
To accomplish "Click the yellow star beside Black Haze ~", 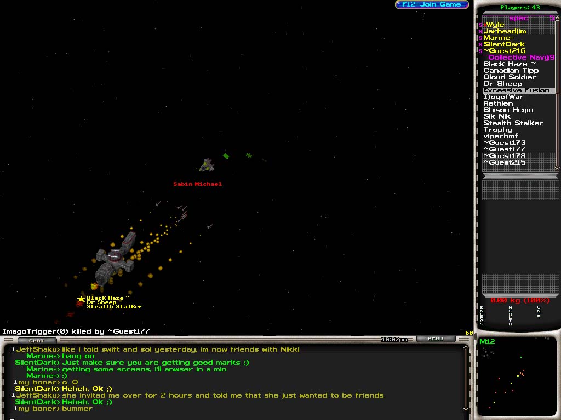I will coord(81,299).
